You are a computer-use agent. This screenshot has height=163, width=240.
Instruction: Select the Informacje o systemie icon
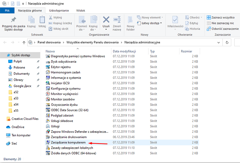tap(48, 78)
